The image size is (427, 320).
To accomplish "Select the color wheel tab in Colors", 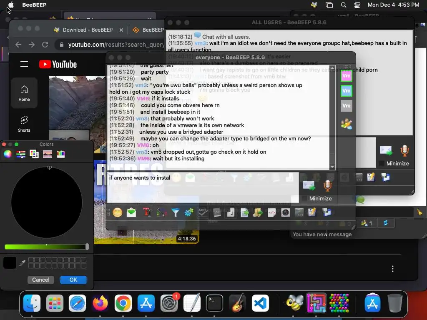I will [x=8, y=154].
